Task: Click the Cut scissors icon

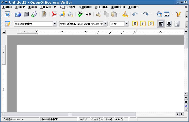Action: 98,14
